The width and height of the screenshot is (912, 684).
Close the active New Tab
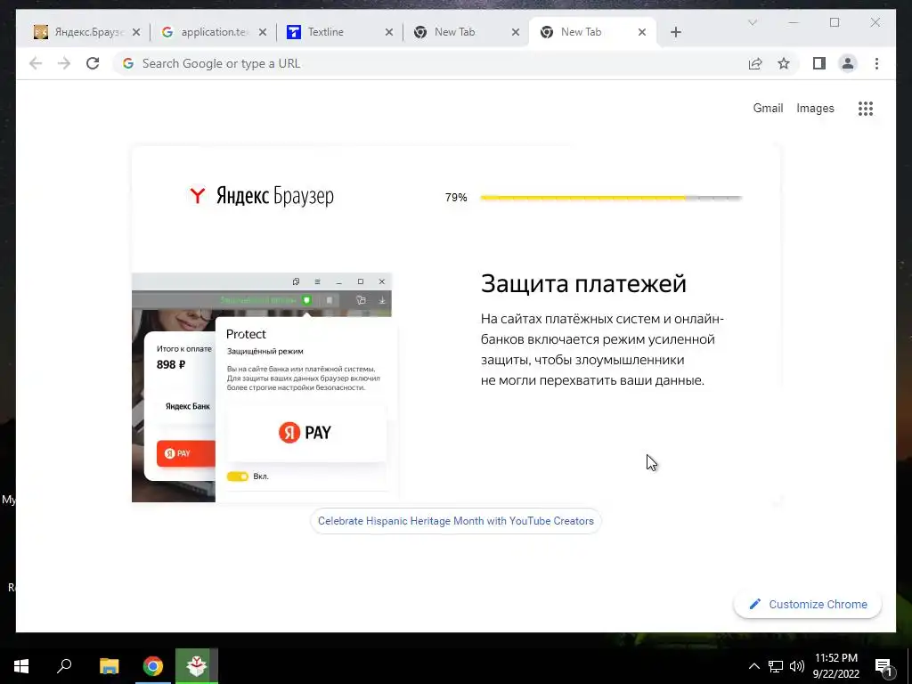pyautogui.click(x=642, y=32)
